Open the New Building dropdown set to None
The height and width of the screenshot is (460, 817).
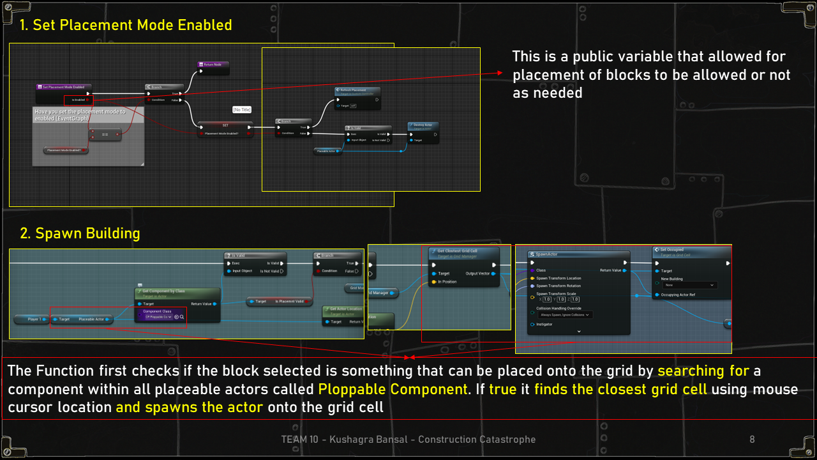(x=689, y=285)
